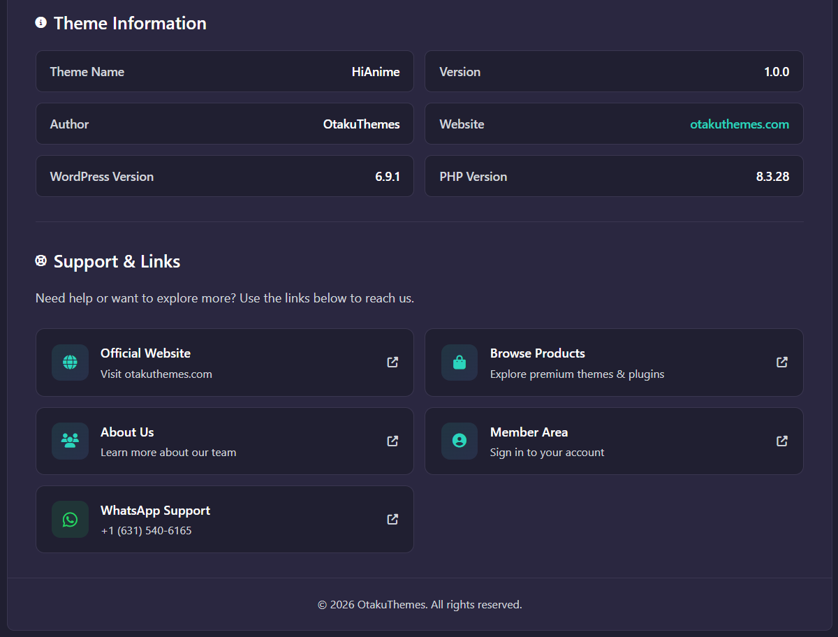This screenshot has width=838, height=637.
Task: Click external-link arrow on About Us card
Action: click(392, 441)
